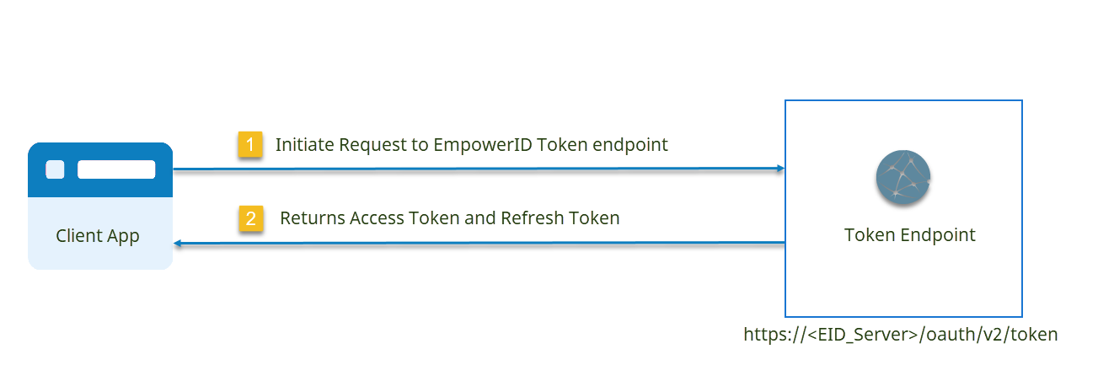The height and width of the screenshot is (392, 1114).
Task: Click the yellow step 1 badge
Action: [x=250, y=144]
